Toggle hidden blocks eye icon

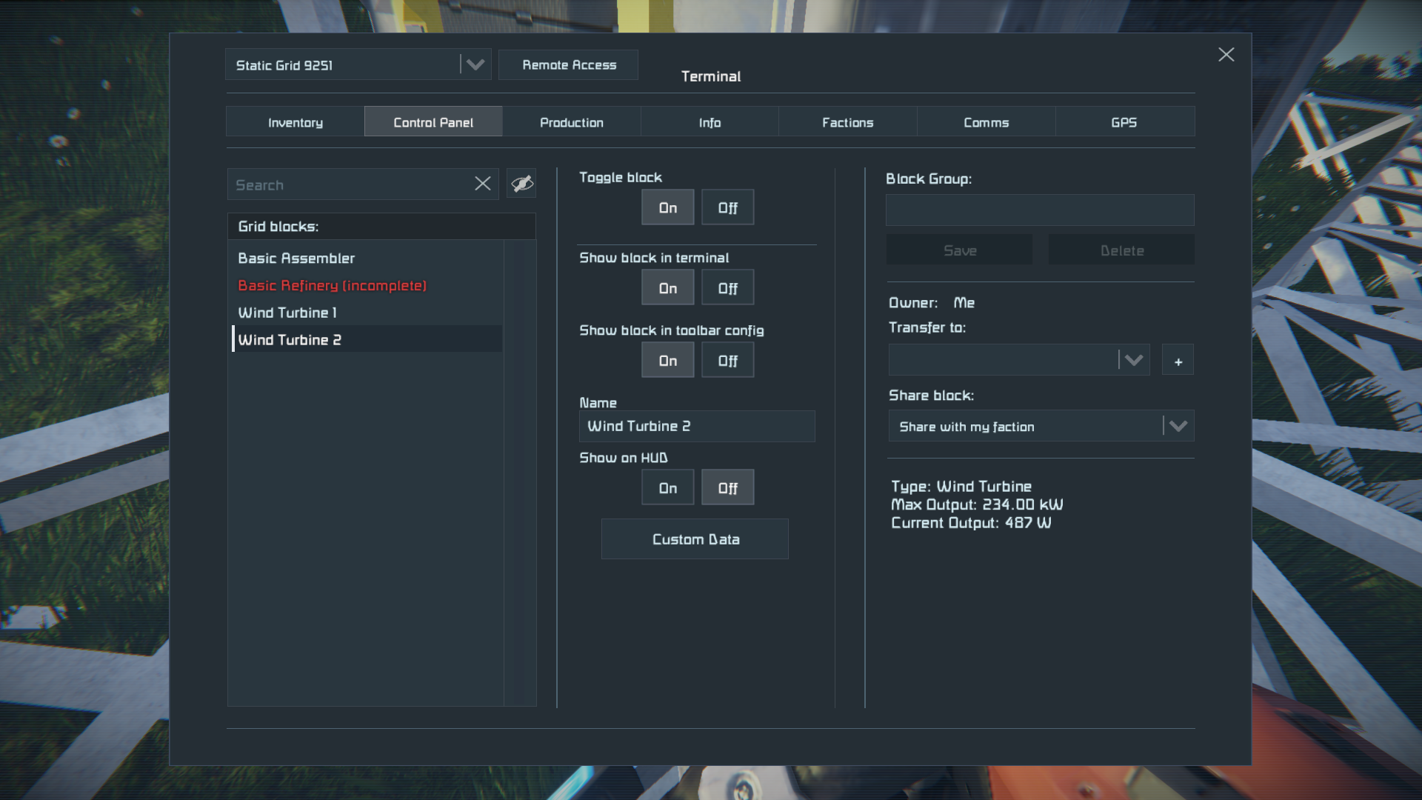(x=521, y=184)
